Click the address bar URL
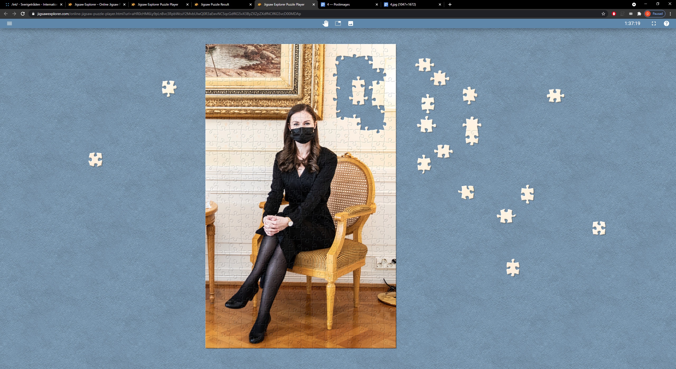The height and width of the screenshot is (369, 676). (169, 14)
